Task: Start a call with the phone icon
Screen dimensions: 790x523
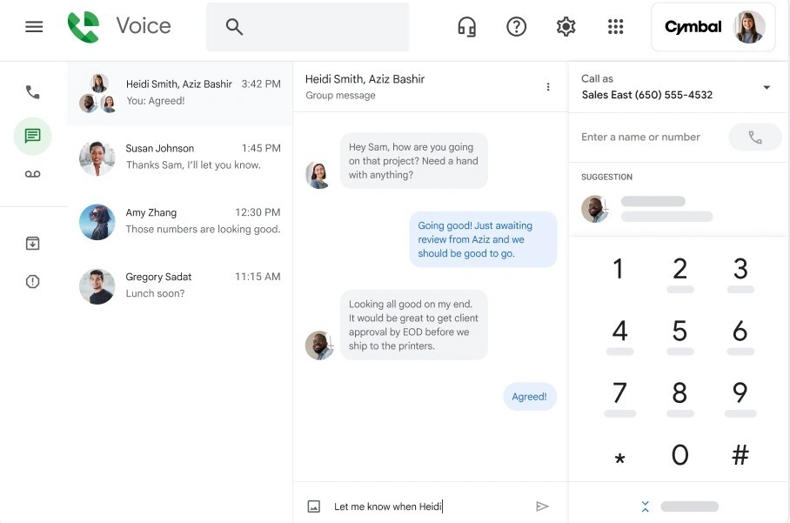Action: tap(754, 137)
